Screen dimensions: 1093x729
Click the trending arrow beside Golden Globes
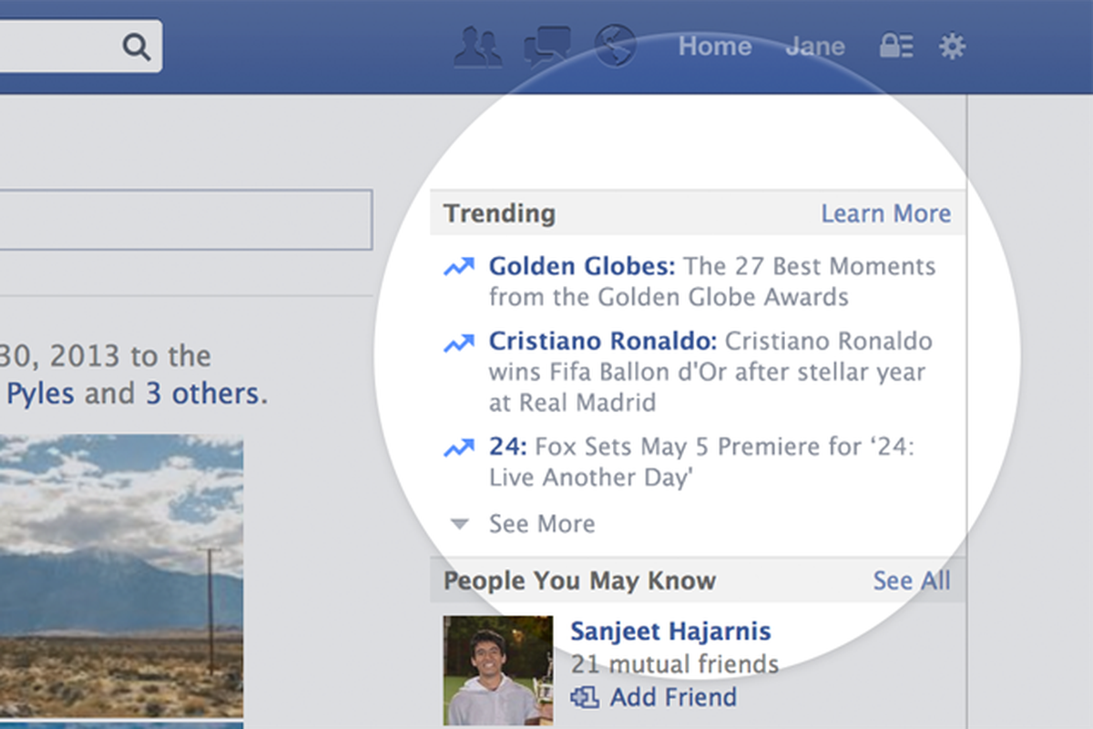[x=458, y=266]
